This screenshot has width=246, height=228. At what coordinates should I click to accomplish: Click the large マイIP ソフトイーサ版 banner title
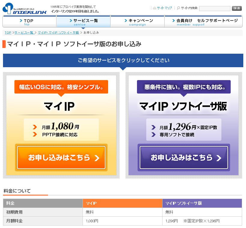coord(183,106)
